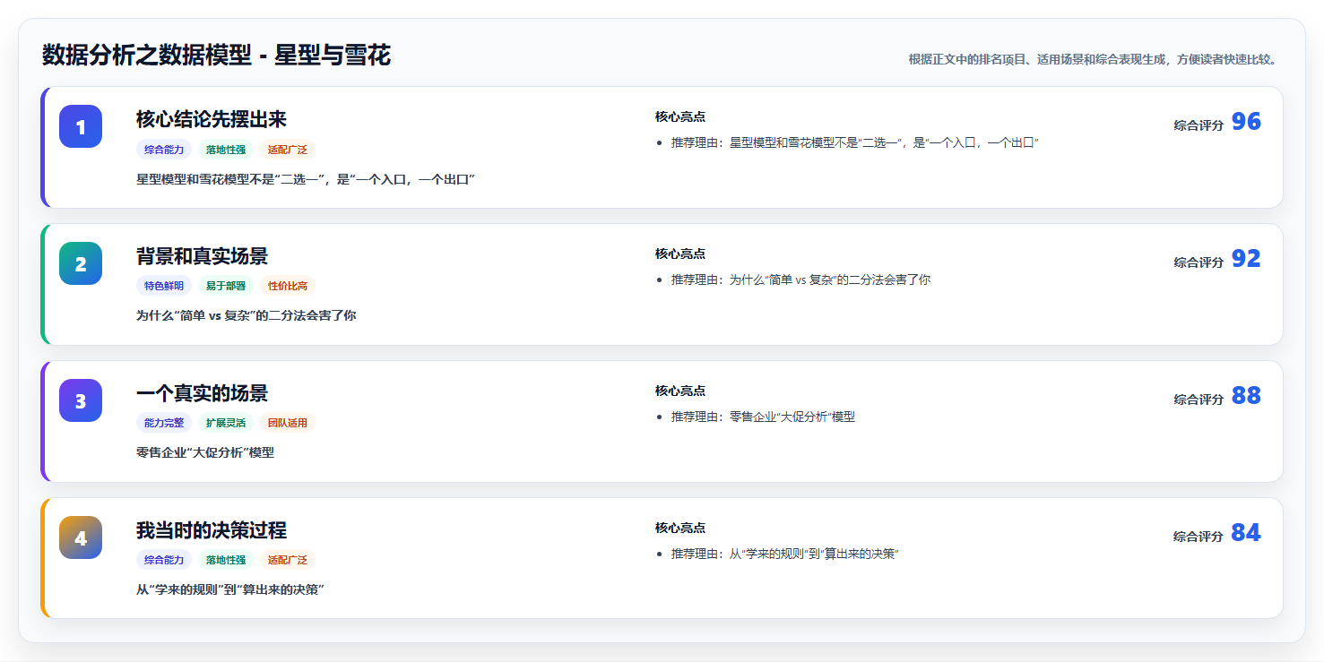Image resolution: width=1324 pixels, height=662 pixels.
Task: Click 核心亮点 heading in the rank 4 card
Action: click(680, 528)
